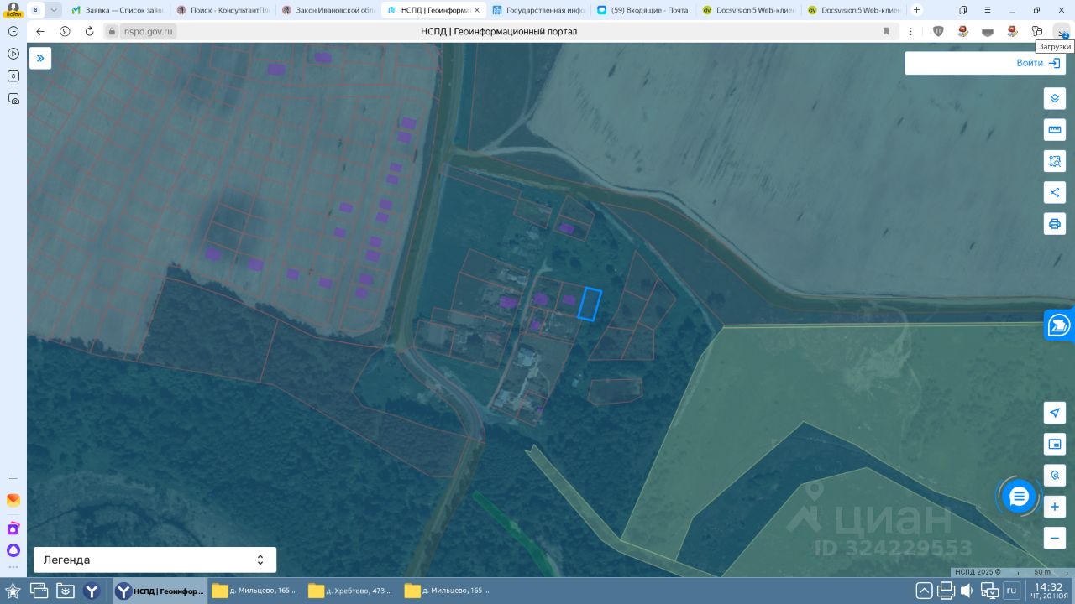Image resolution: width=1075 pixels, height=604 pixels.
Task: Share the current map view
Action: point(1055,192)
